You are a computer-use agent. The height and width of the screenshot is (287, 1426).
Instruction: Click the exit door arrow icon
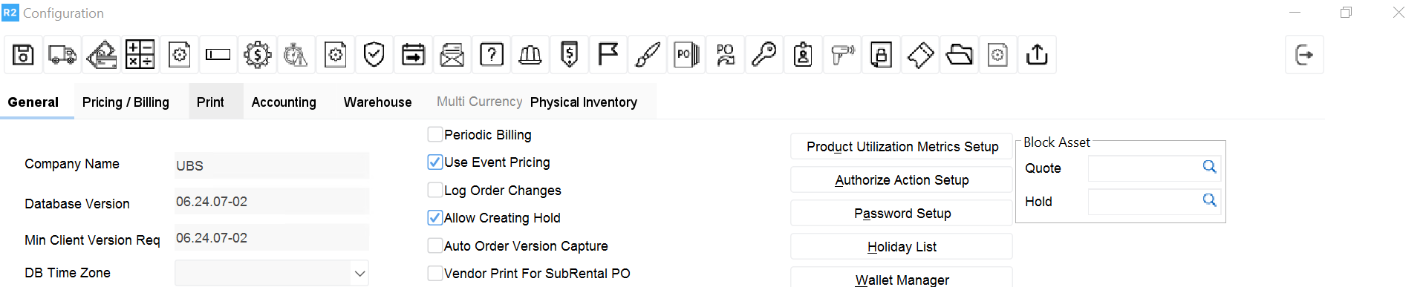tap(1304, 55)
